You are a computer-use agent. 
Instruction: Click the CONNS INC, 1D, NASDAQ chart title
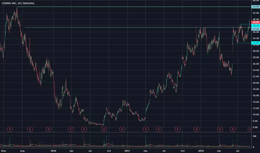click(18, 3)
